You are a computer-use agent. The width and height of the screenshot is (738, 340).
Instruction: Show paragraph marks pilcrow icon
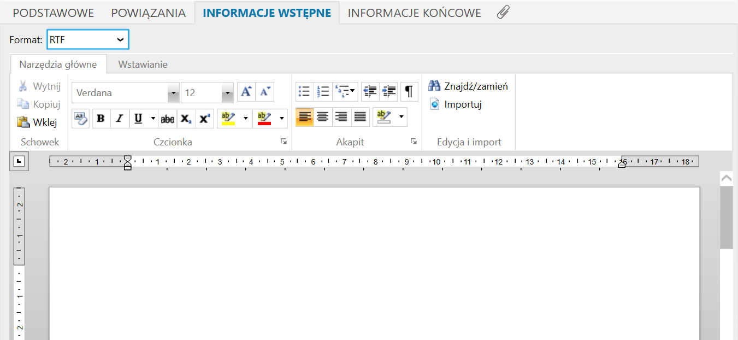[x=410, y=92]
